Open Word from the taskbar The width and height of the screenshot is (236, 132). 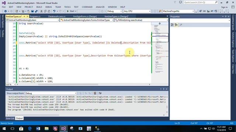tap(38, 129)
